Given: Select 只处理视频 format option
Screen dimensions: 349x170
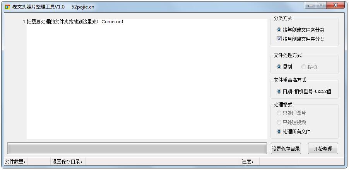Looking at the screenshot, I should (x=291, y=122).
